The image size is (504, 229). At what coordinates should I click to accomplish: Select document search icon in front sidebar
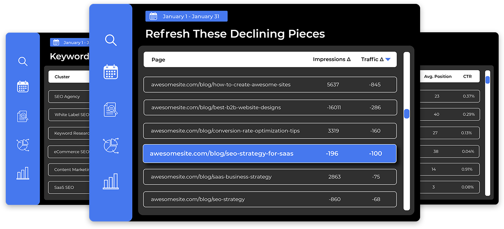click(x=111, y=110)
